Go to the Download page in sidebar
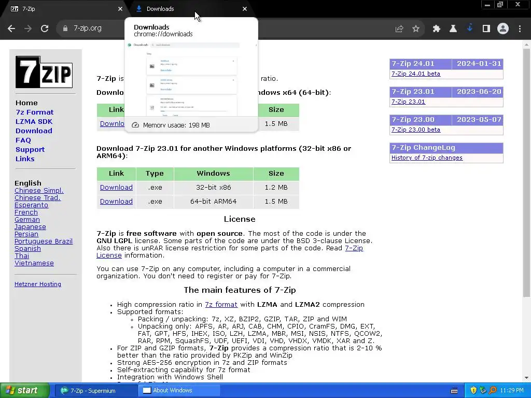The width and height of the screenshot is (531, 398). pos(34,131)
